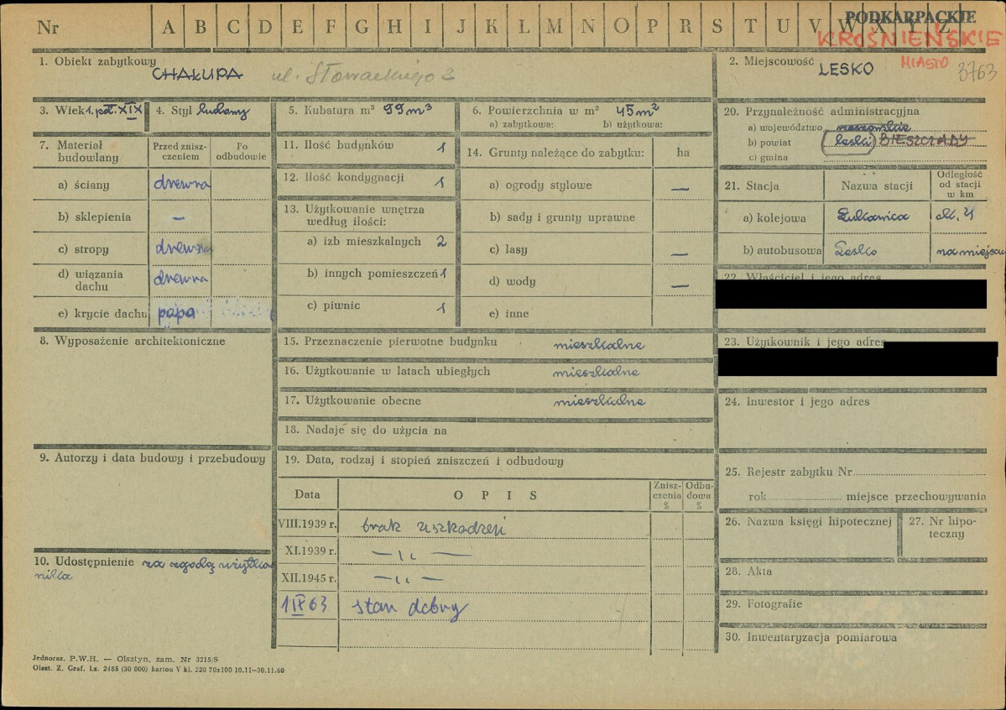Image resolution: width=1006 pixels, height=710 pixels.
Task: Click the red MIASTO annotation
Action: [x=924, y=62]
